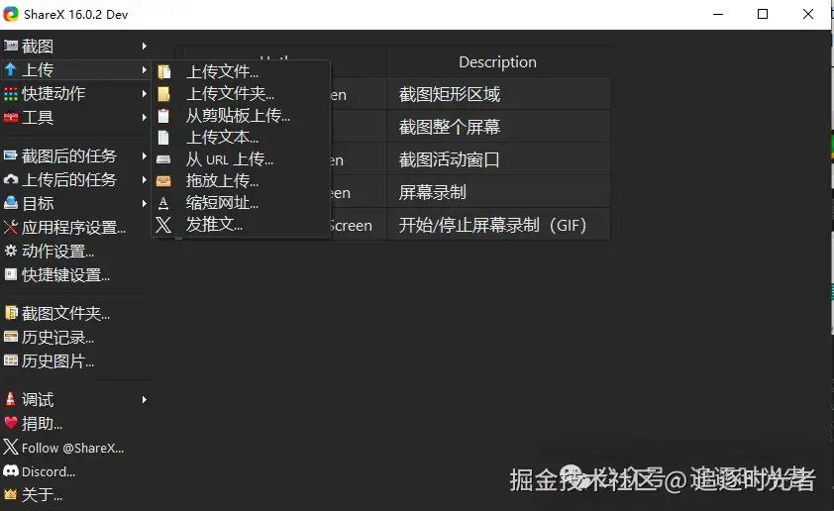
Task: Click the 目标 destinations icon
Action: coord(11,203)
